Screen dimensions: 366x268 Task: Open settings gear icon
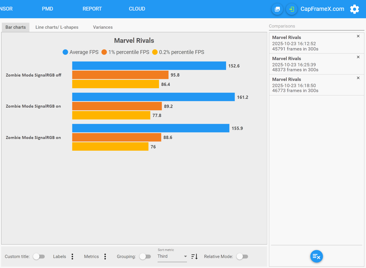click(x=355, y=9)
